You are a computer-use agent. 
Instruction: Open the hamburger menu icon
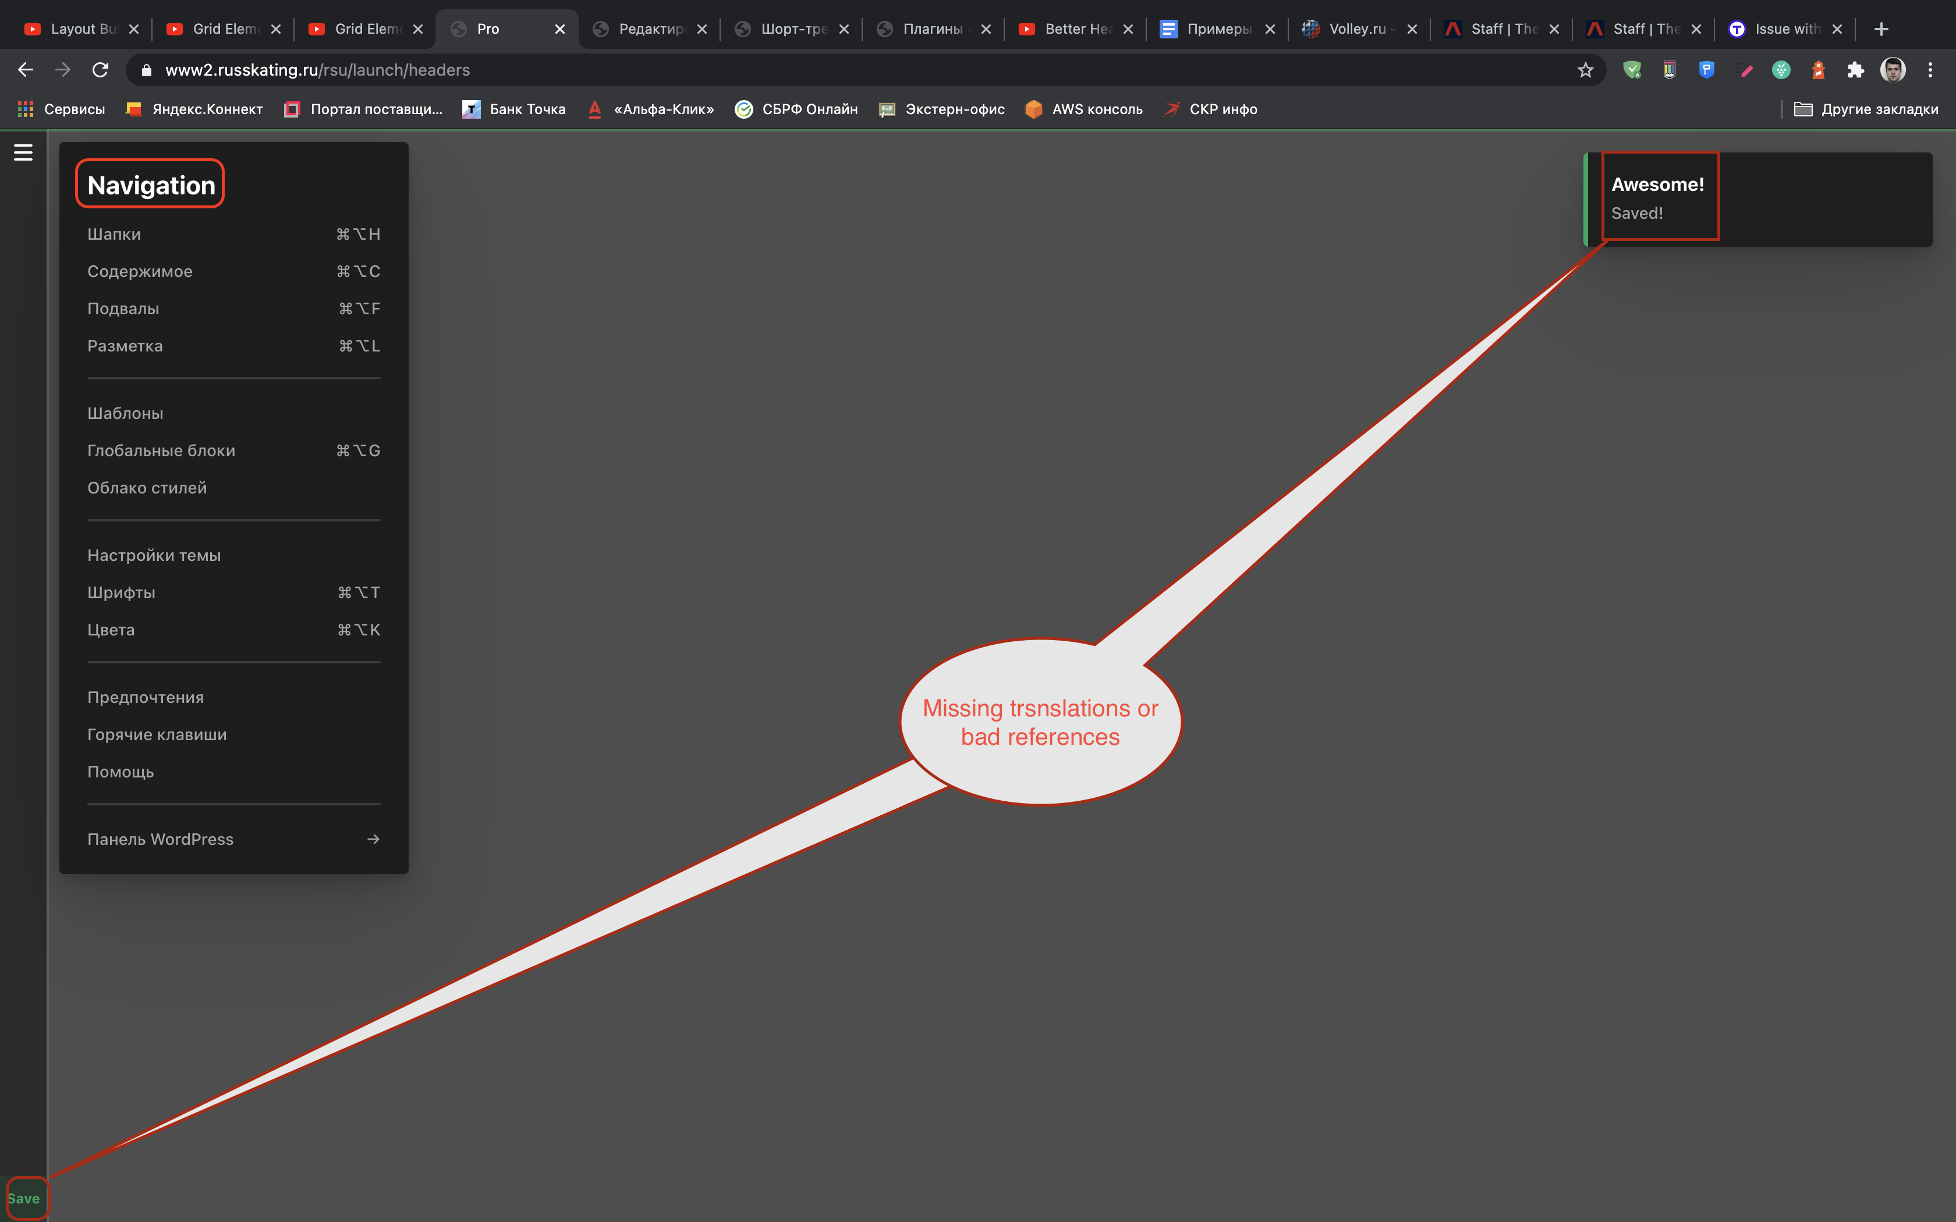pyautogui.click(x=23, y=152)
